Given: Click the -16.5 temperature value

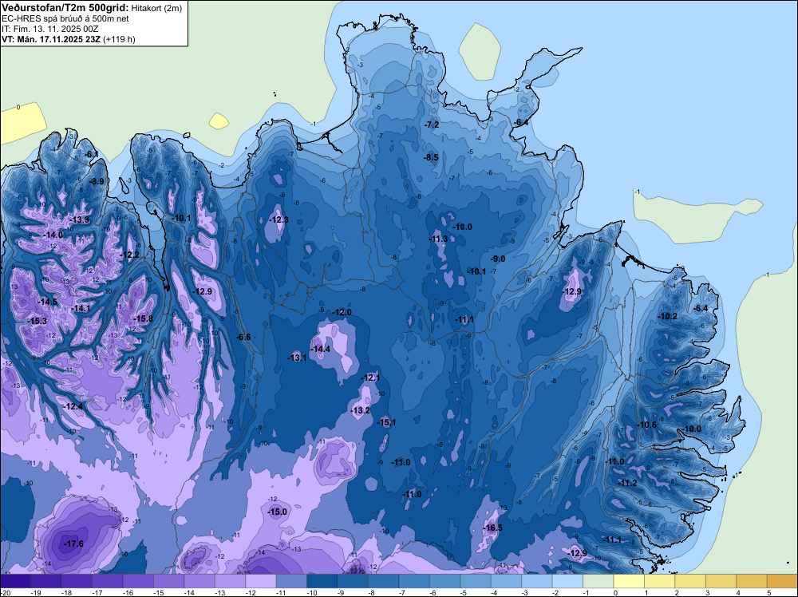Looking at the screenshot, I should click(x=493, y=528).
